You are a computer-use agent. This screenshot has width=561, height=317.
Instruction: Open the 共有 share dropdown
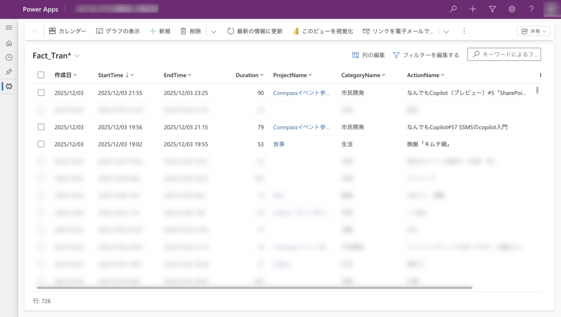533,31
